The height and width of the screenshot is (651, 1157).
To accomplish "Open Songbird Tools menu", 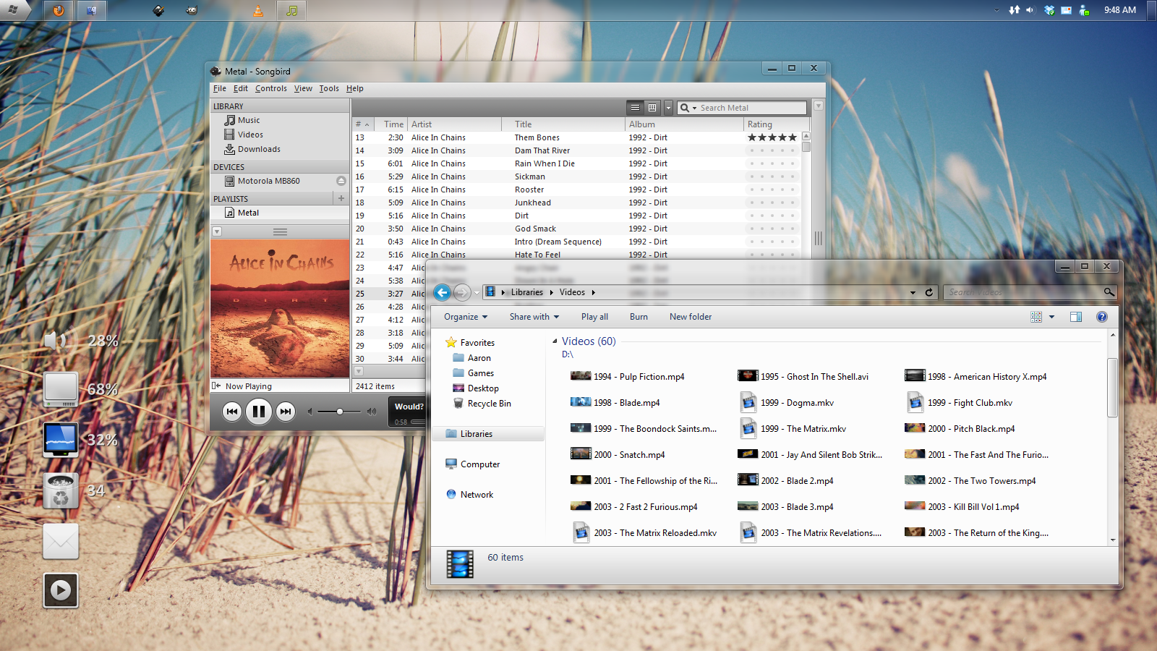I will 329,89.
